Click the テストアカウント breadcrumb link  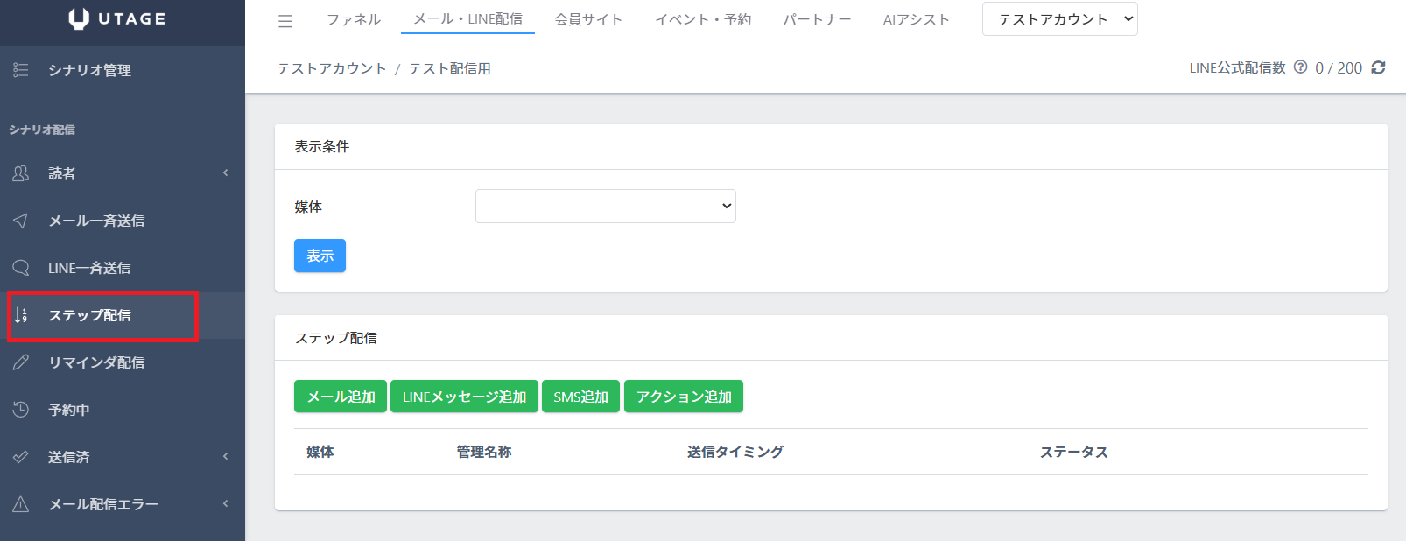click(331, 68)
